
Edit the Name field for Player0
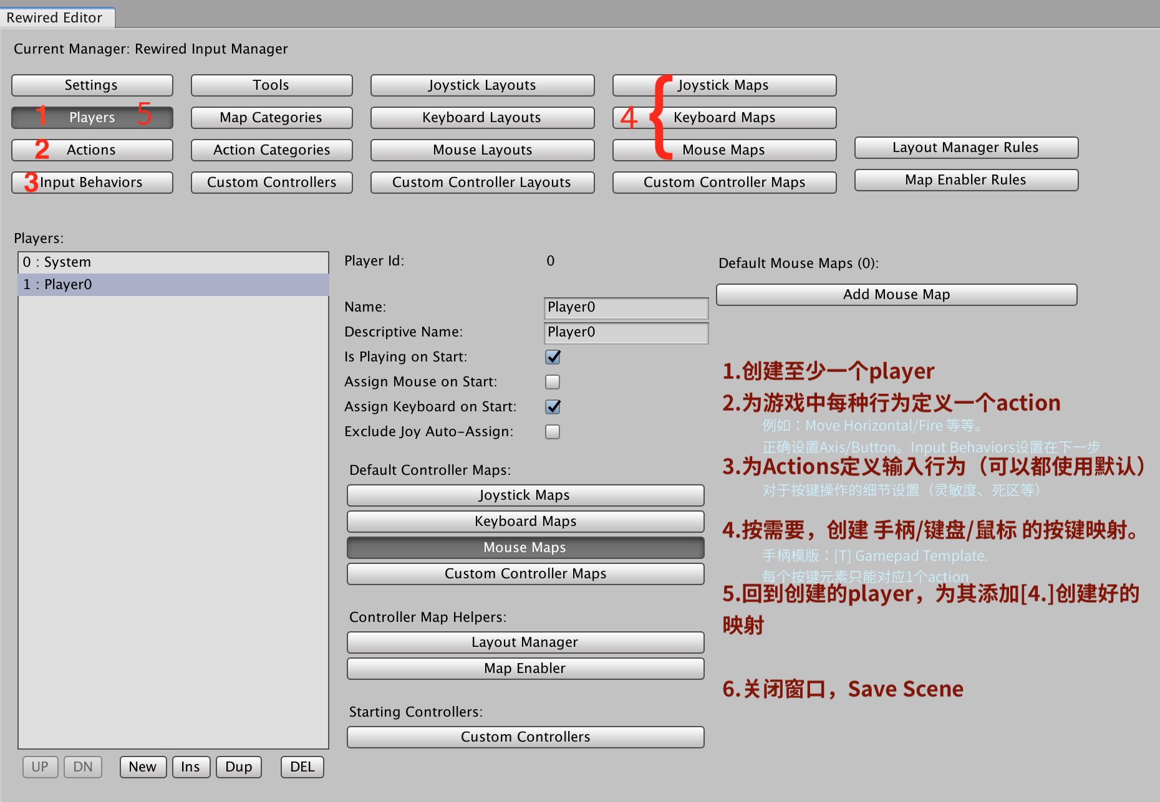pyautogui.click(x=626, y=307)
